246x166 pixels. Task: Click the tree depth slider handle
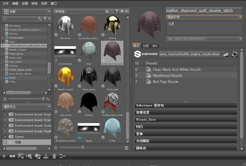(43, 99)
